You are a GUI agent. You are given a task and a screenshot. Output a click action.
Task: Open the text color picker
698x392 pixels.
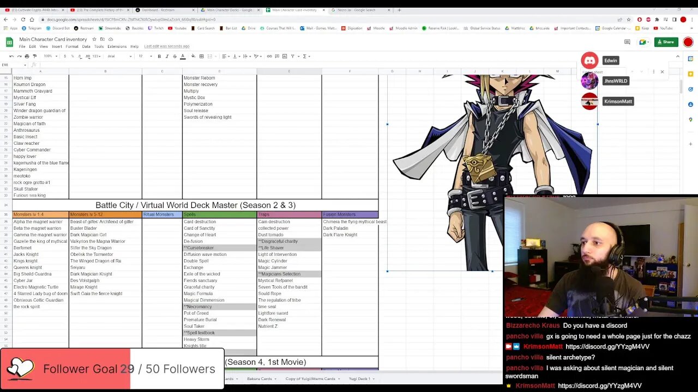pyautogui.click(x=183, y=56)
